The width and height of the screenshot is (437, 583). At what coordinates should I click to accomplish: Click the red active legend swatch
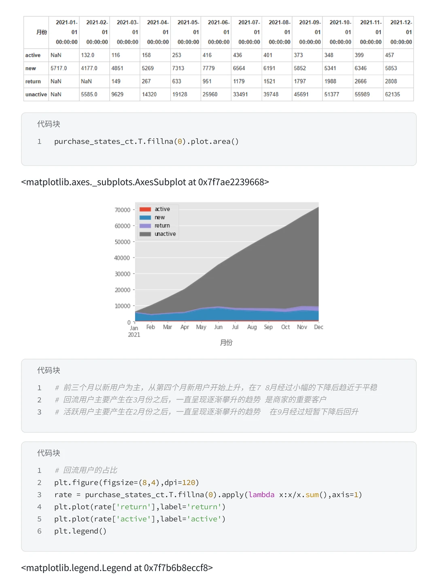[x=145, y=209]
